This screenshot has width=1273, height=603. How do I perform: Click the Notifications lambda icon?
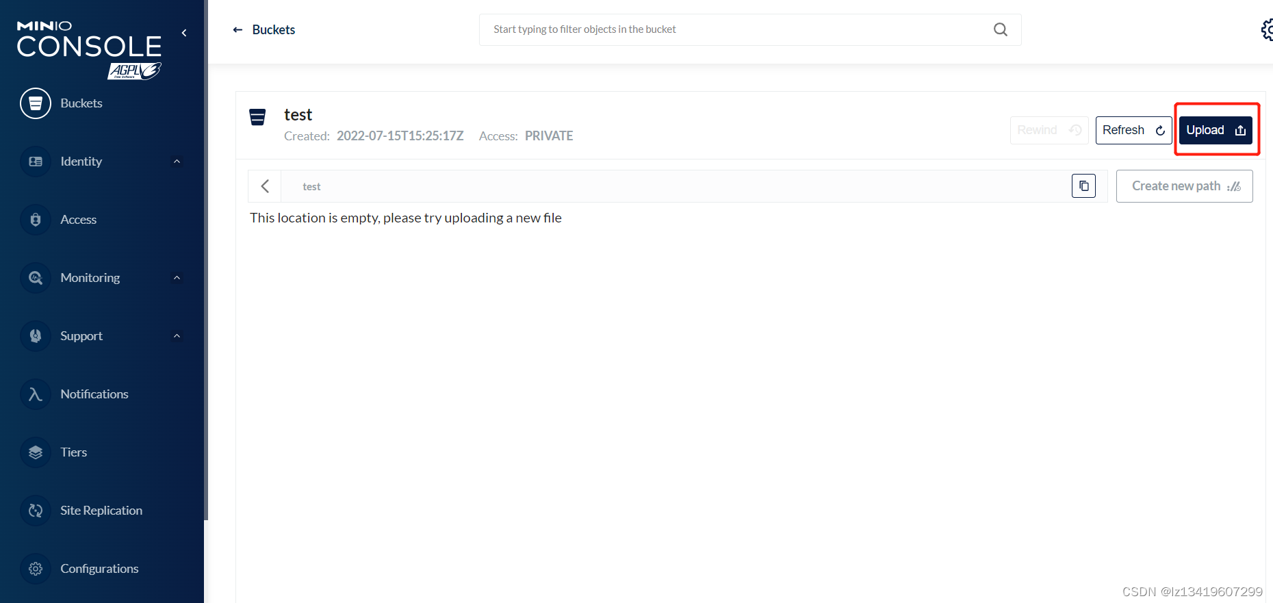tap(36, 394)
